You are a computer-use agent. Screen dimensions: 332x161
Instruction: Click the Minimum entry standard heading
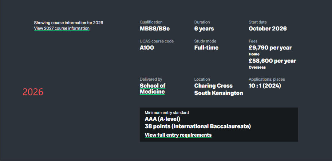click(167, 113)
